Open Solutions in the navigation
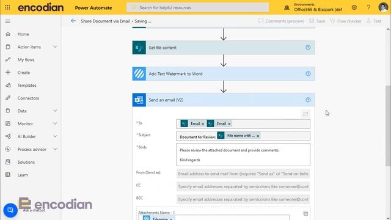The width and height of the screenshot is (391, 220). tap(26, 162)
